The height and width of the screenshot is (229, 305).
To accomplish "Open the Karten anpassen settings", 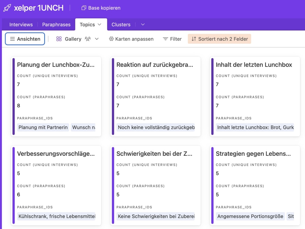I will (x=131, y=39).
